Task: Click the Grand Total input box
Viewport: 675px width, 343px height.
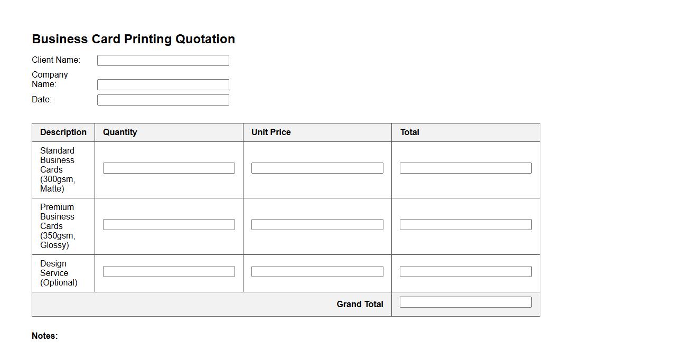Action: pyautogui.click(x=465, y=302)
